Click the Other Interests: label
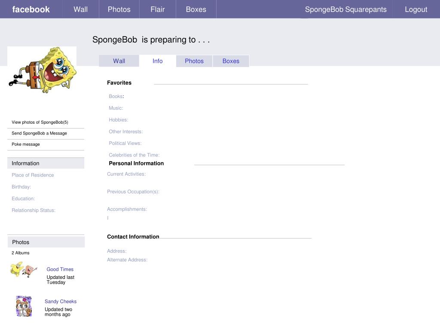The width and height of the screenshot is (440, 330). 126,131
